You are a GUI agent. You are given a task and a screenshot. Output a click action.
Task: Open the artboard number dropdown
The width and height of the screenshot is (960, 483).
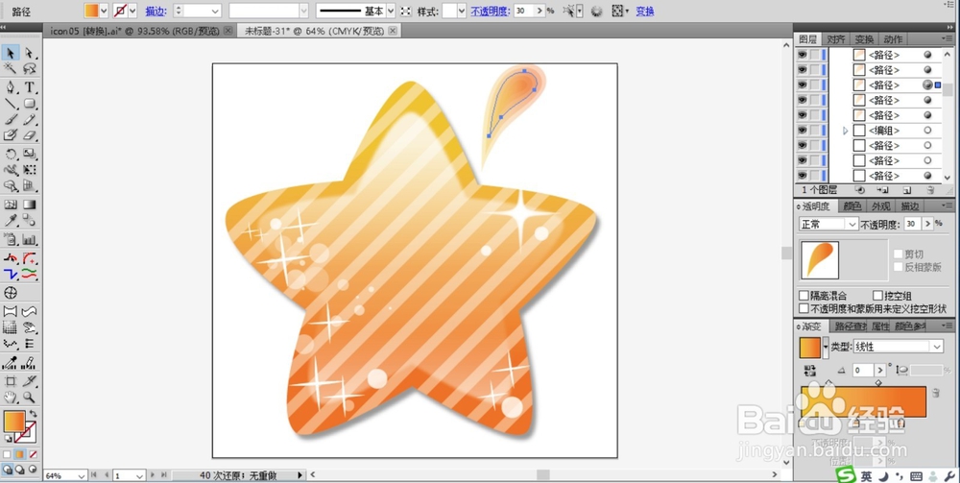click(139, 475)
